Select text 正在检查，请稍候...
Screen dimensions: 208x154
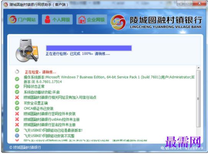point(40,72)
